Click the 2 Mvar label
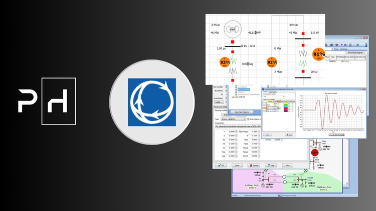The width and height of the screenshot is (376, 211). (x=278, y=71)
